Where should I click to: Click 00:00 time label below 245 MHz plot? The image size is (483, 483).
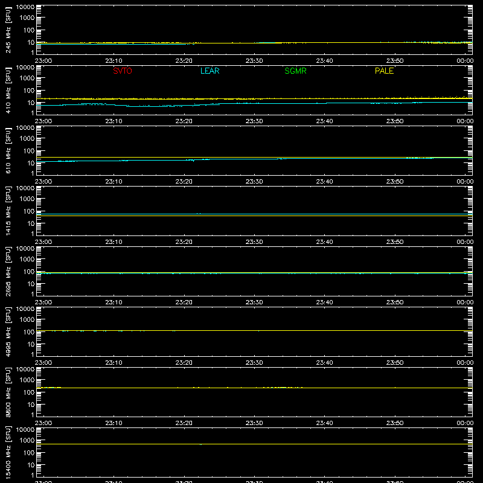tap(465, 61)
